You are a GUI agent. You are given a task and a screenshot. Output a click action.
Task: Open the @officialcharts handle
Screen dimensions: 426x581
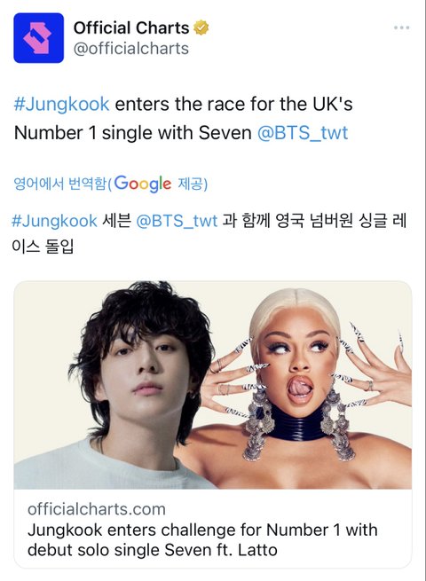(x=131, y=49)
